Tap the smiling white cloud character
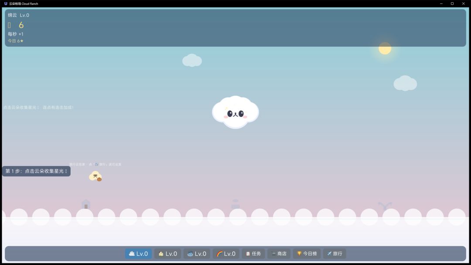 [235, 112]
